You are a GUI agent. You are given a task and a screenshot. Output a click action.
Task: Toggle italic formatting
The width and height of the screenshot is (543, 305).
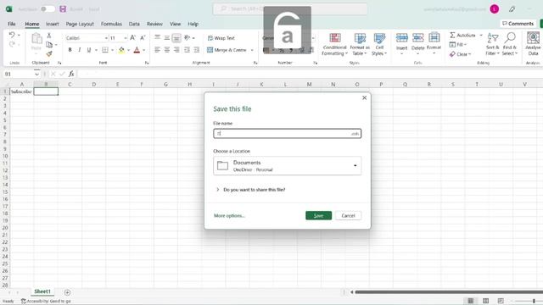point(79,50)
